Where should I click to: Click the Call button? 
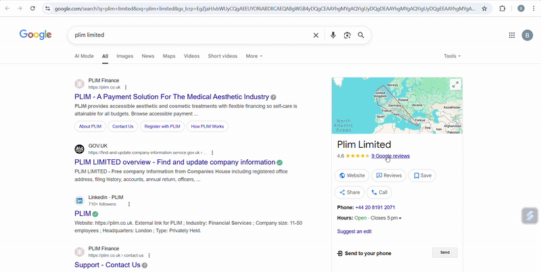pos(379,192)
